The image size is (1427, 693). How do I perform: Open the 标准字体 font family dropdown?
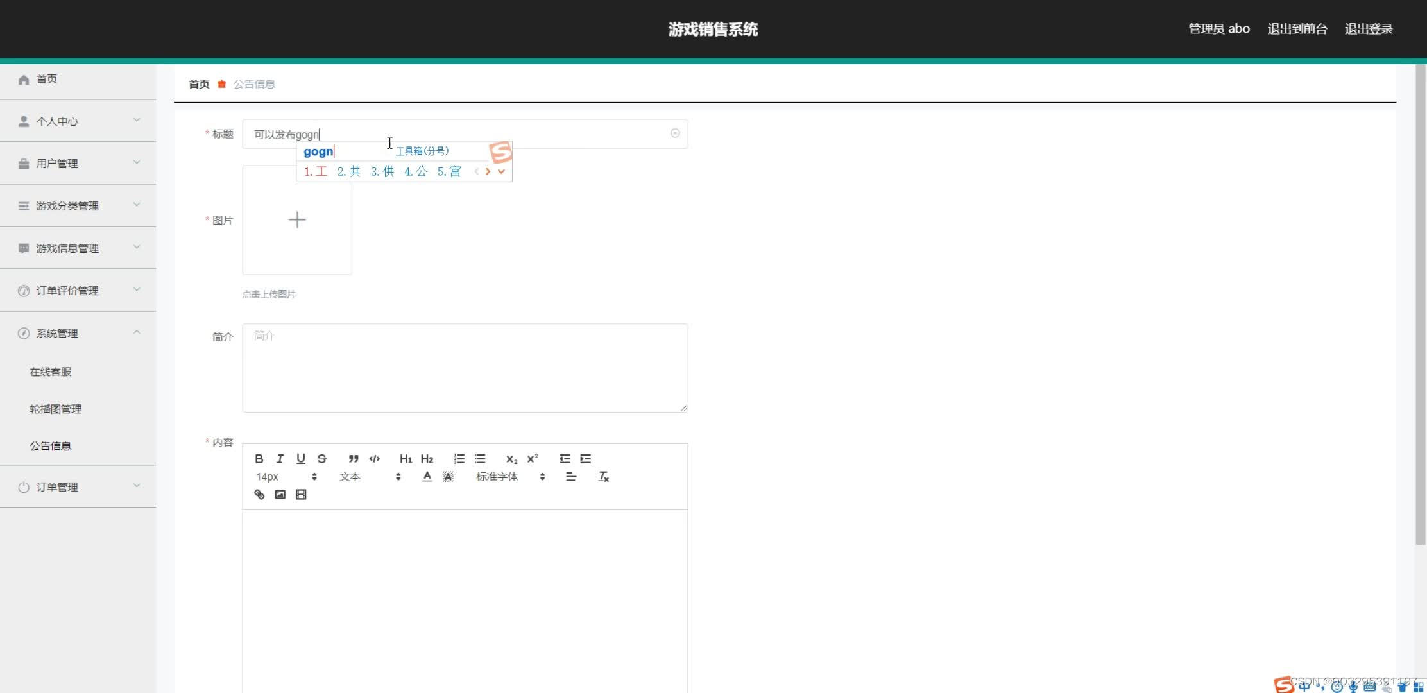pyautogui.click(x=510, y=477)
